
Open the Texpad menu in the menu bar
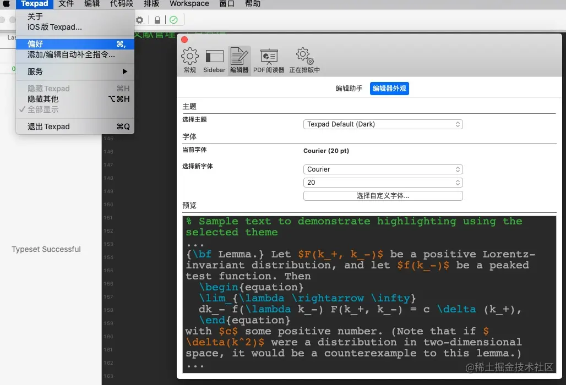(x=34, y=4)
